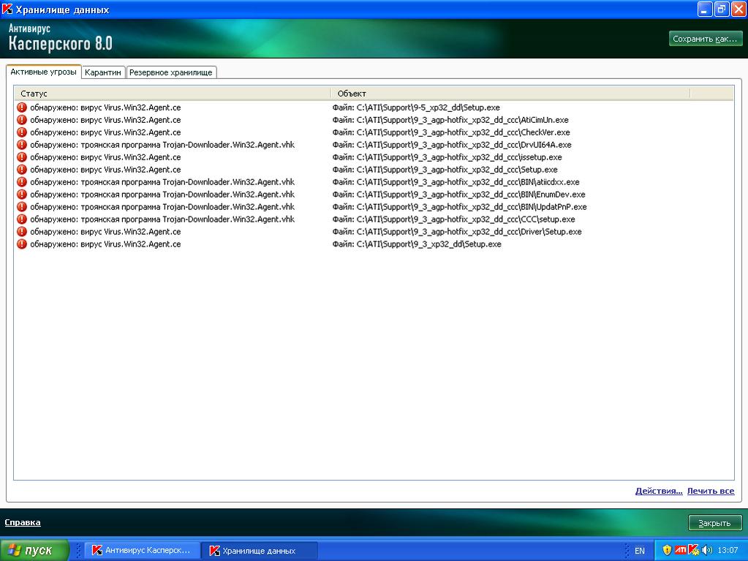
Task: Click the EN language indicator
Action: [x=640, y=551]
